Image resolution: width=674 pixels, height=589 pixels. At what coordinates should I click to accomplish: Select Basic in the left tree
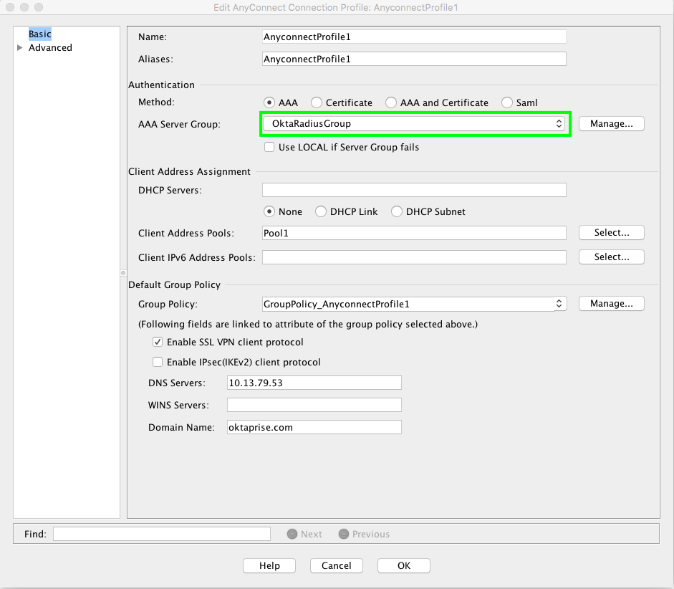click(x=39, y=34)
